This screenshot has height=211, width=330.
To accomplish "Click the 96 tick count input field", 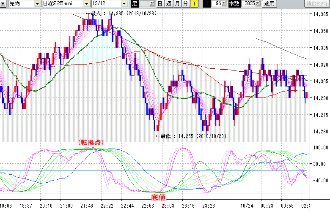I will pyautogui.click(x=217, y=4).
